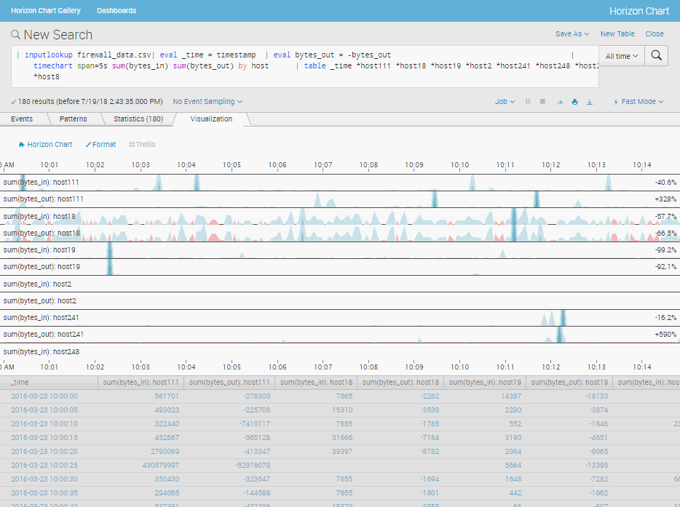Click the table cell 561701
680x507 pixels.
(x=167, y=396)
